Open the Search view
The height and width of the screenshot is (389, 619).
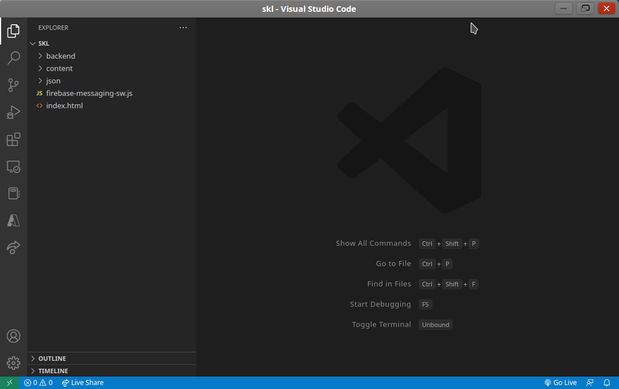click(14, 58)
